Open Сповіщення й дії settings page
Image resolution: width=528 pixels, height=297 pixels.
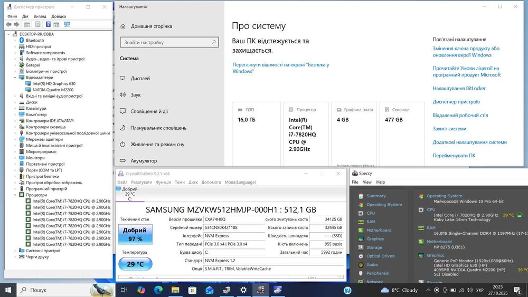tap(149, 111)
